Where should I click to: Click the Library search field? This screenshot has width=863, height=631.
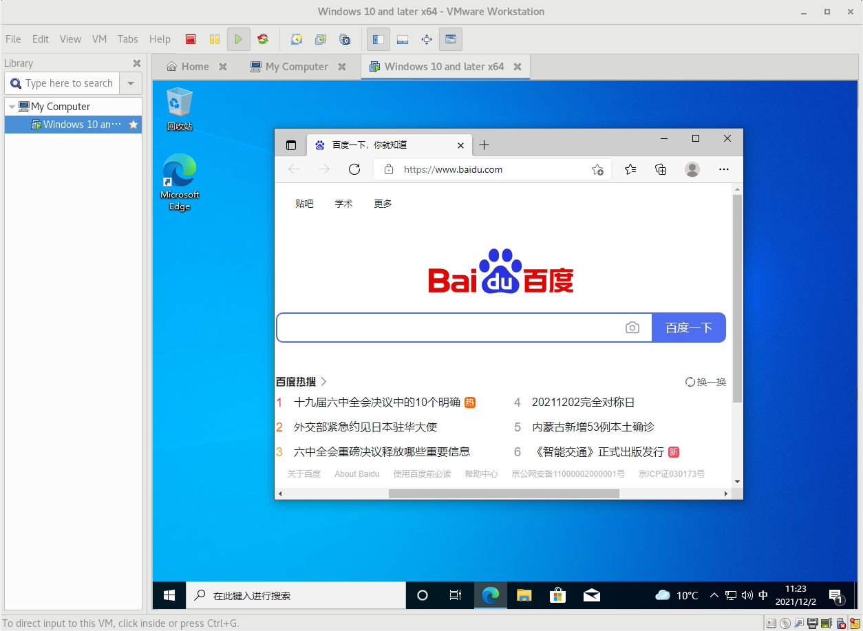tap(63, 83)
